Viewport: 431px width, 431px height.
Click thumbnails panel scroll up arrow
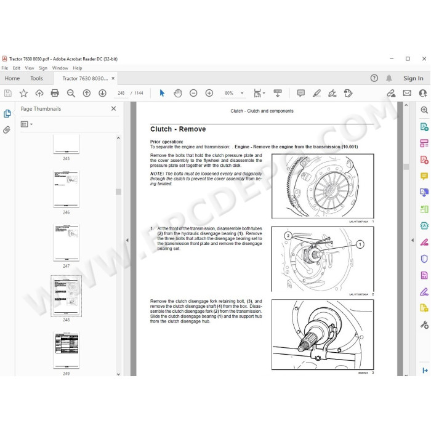click(118, 138)
